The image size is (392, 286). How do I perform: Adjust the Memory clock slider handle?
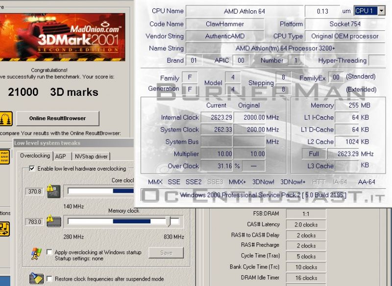coord(169,221)
